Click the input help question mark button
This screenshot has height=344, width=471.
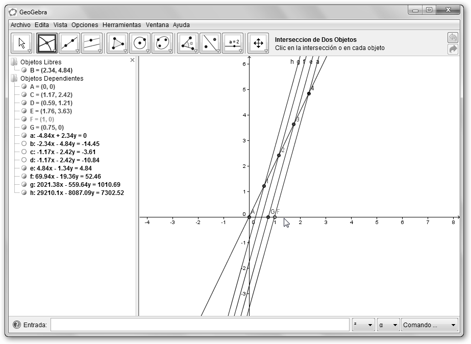click(17, 325)
